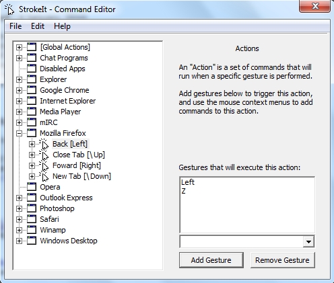Screen dimensions: 334x283
Task: Open the Edit menu
Action: [38, 26]
